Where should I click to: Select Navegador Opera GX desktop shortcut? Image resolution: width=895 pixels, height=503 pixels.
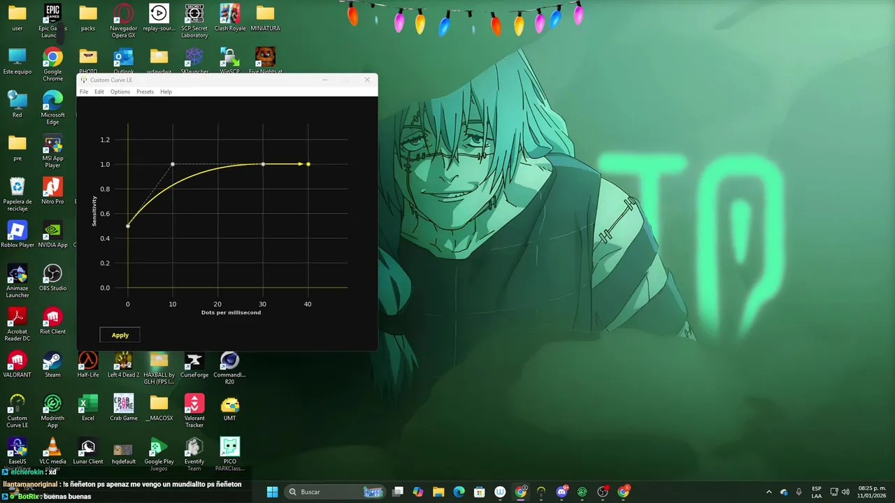tap(124, 21)
